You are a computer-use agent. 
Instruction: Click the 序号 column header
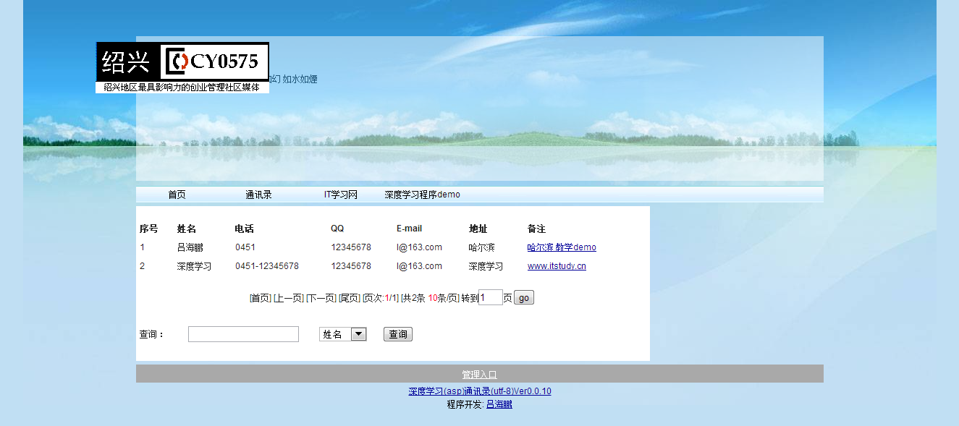[149, 229]
